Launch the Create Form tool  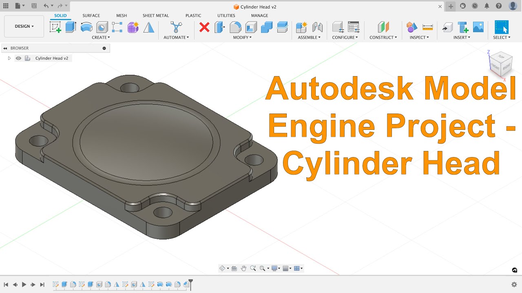point(133,27)
